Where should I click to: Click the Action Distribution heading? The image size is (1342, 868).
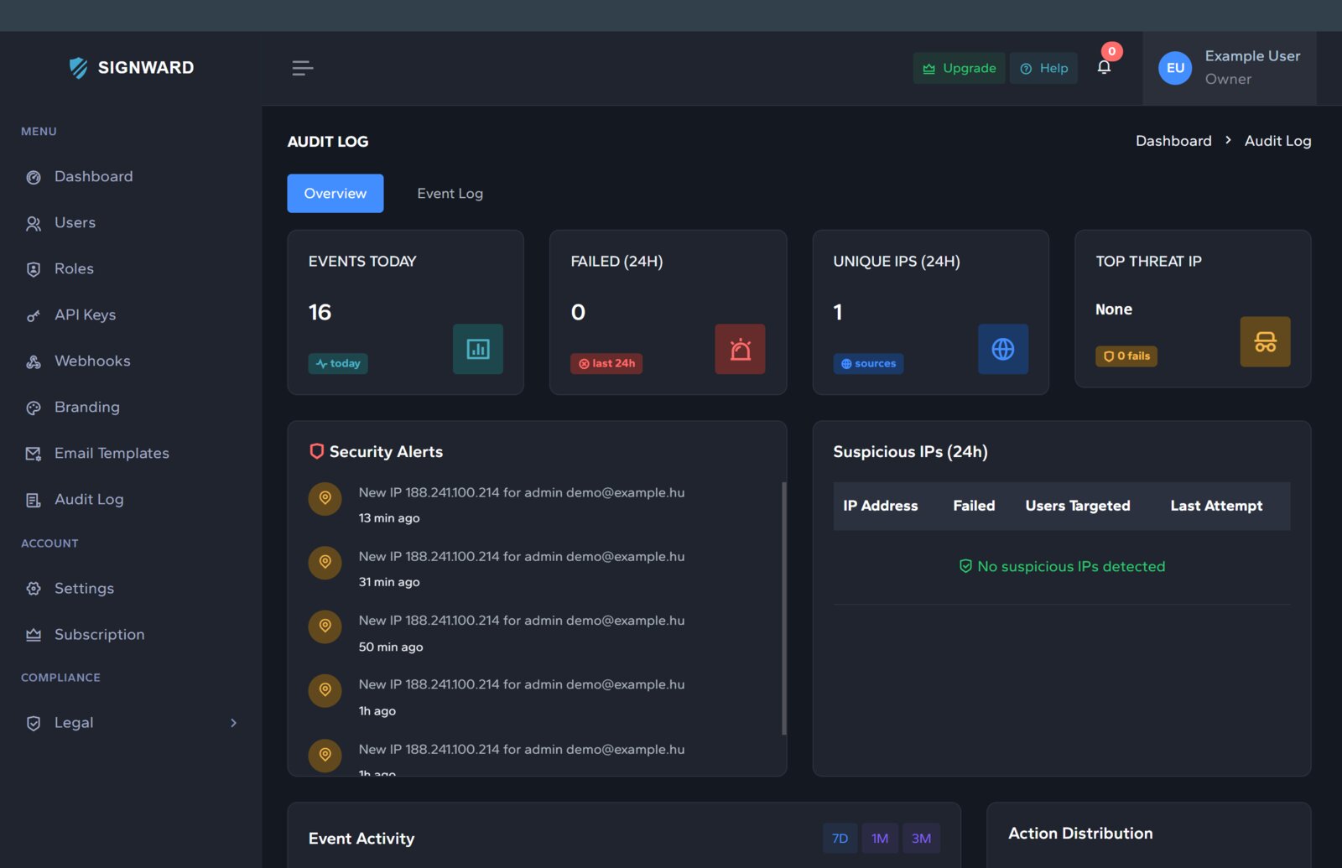tap(1080, 834)
